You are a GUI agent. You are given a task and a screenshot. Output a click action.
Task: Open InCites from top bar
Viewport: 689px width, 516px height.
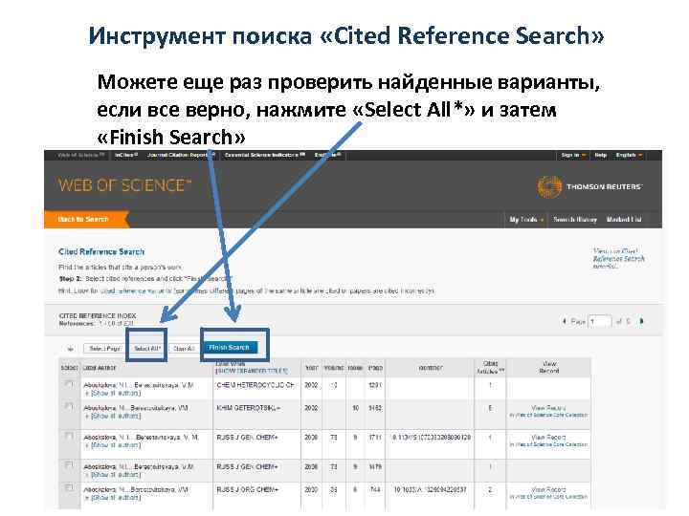tap(126, 156)
